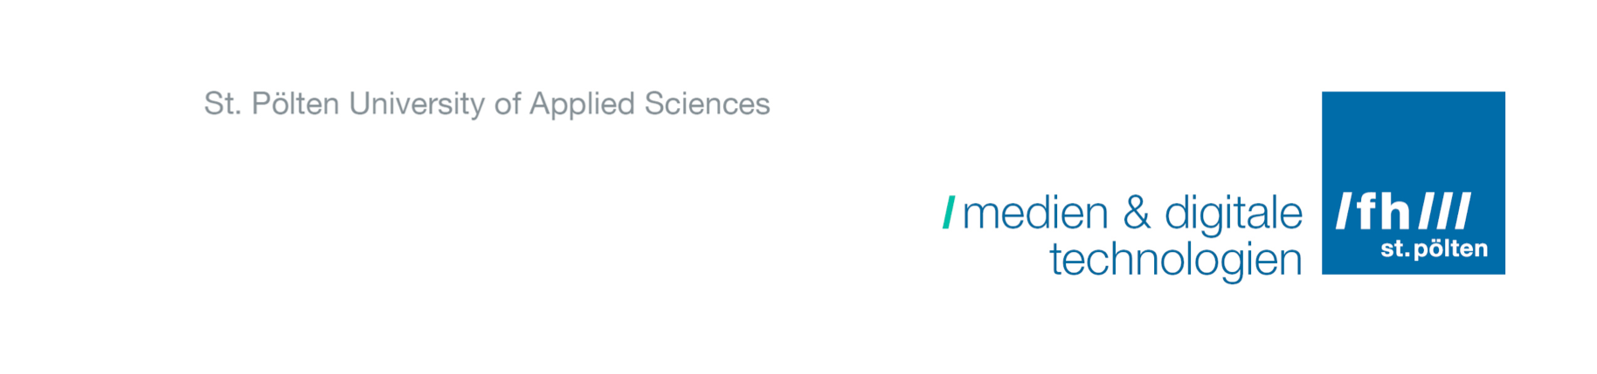Click the word 'Pölten' in gray heading
This screenshot has height=374, width=1597.
[x=294, y=104]
